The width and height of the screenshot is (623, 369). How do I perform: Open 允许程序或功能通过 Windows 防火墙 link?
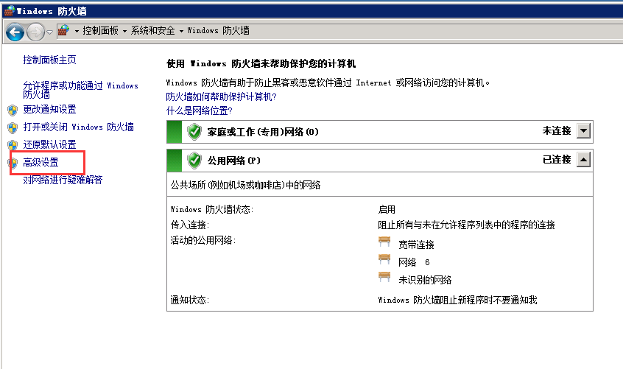[x=81, y=90]
